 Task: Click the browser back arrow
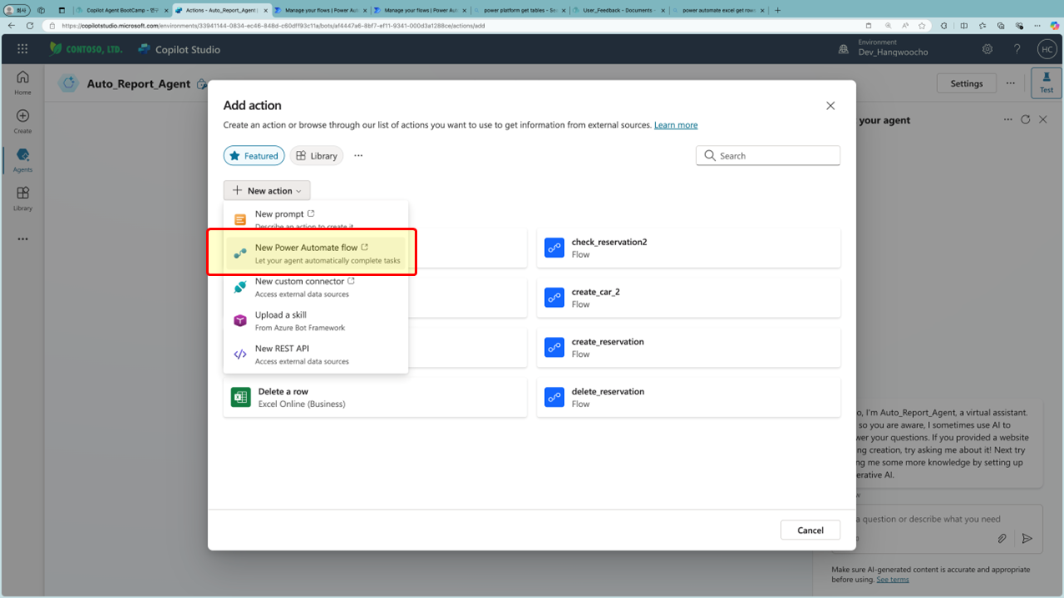click(12, 26)
